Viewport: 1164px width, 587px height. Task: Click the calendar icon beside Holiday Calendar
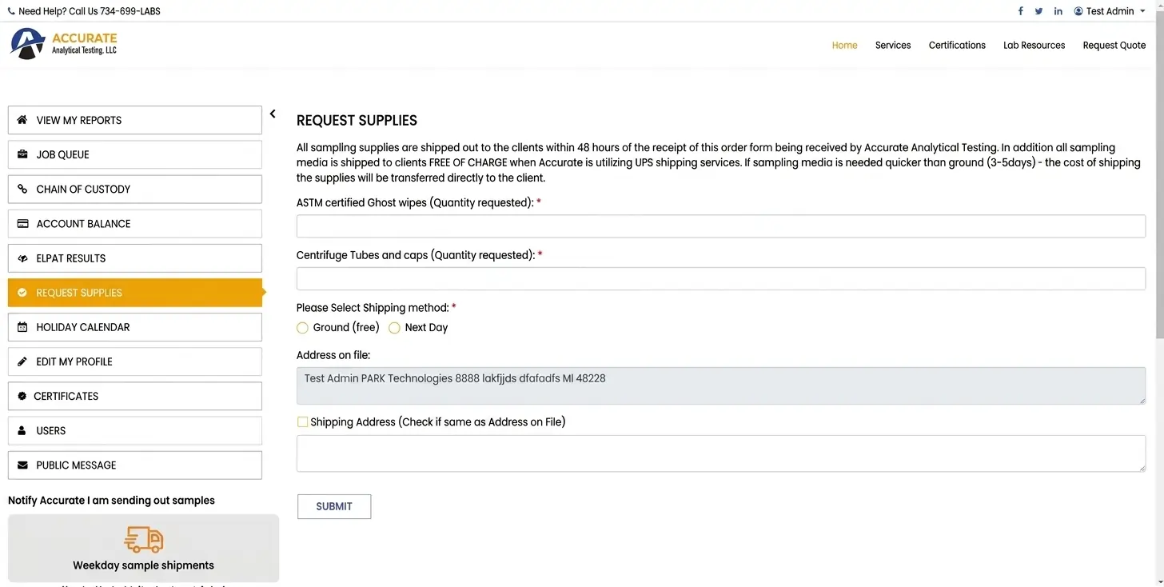pos(22,327)
